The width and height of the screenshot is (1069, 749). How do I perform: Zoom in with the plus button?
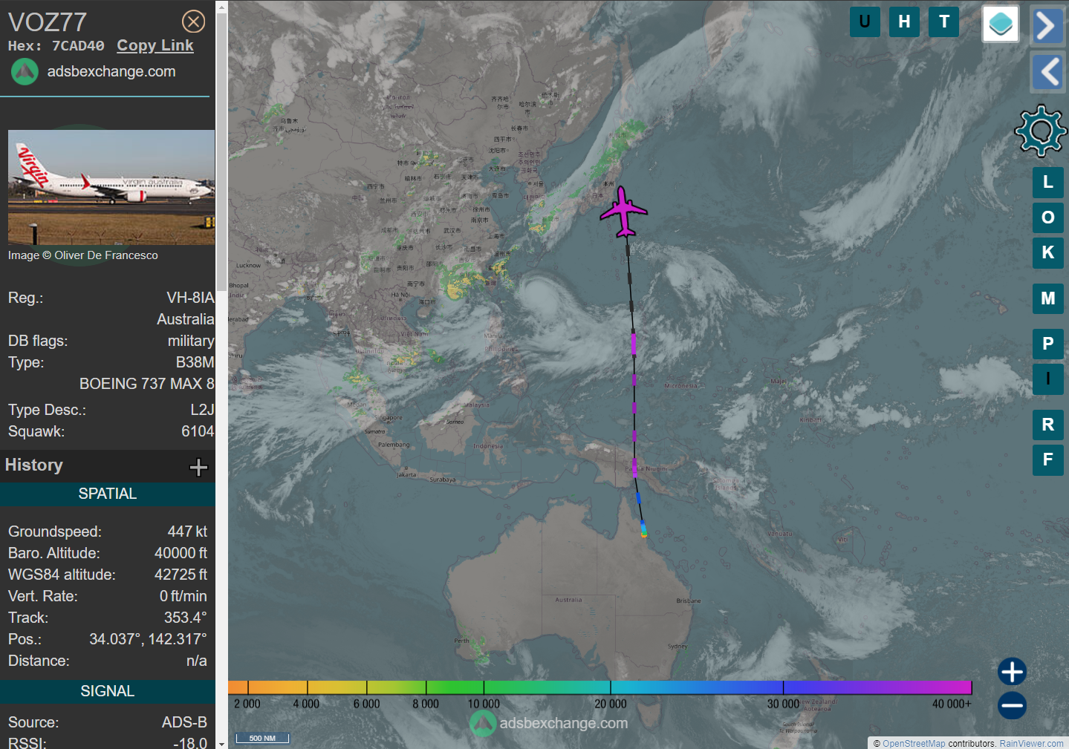coord(1012,672)
